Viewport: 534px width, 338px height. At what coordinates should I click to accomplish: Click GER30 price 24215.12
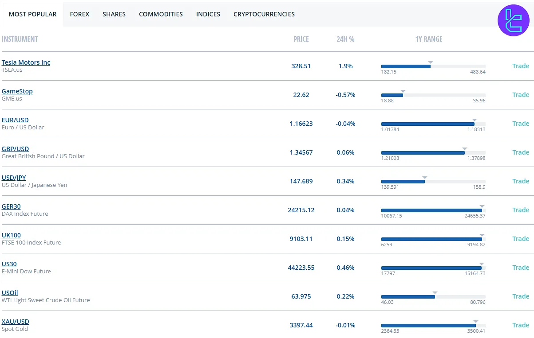tap(301, 210)
